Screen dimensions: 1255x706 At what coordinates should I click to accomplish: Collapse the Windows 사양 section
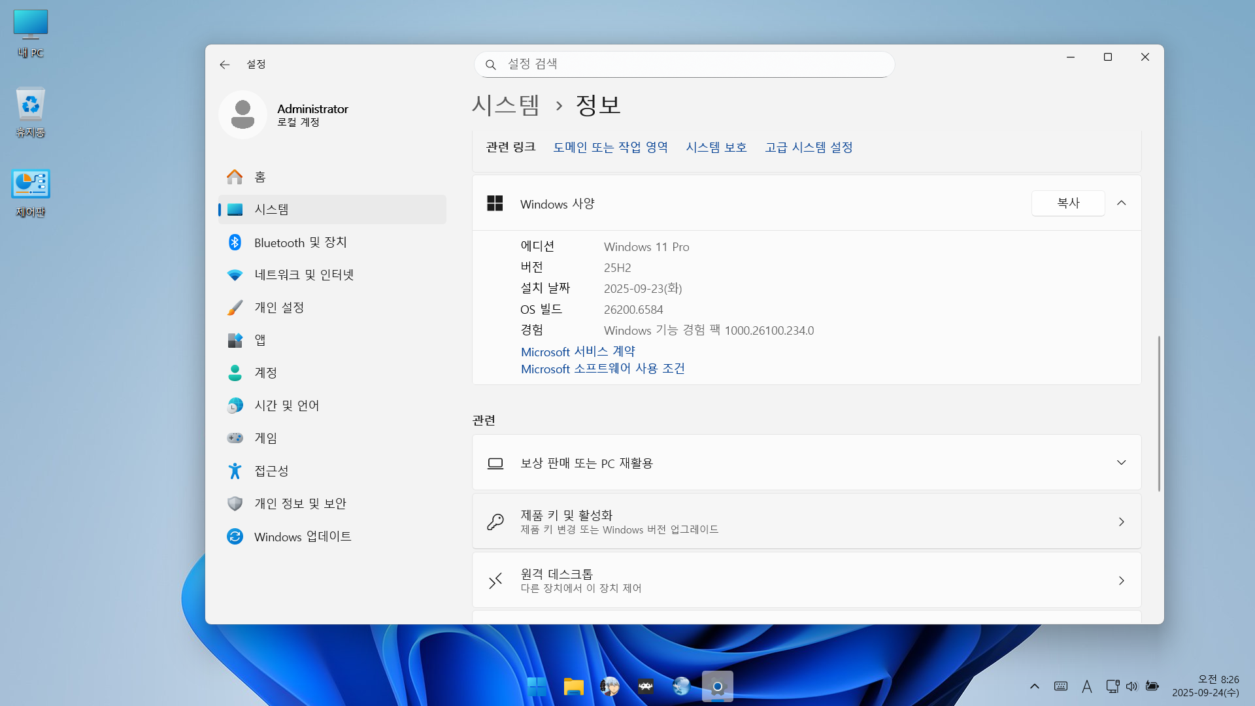[1121, 203]
